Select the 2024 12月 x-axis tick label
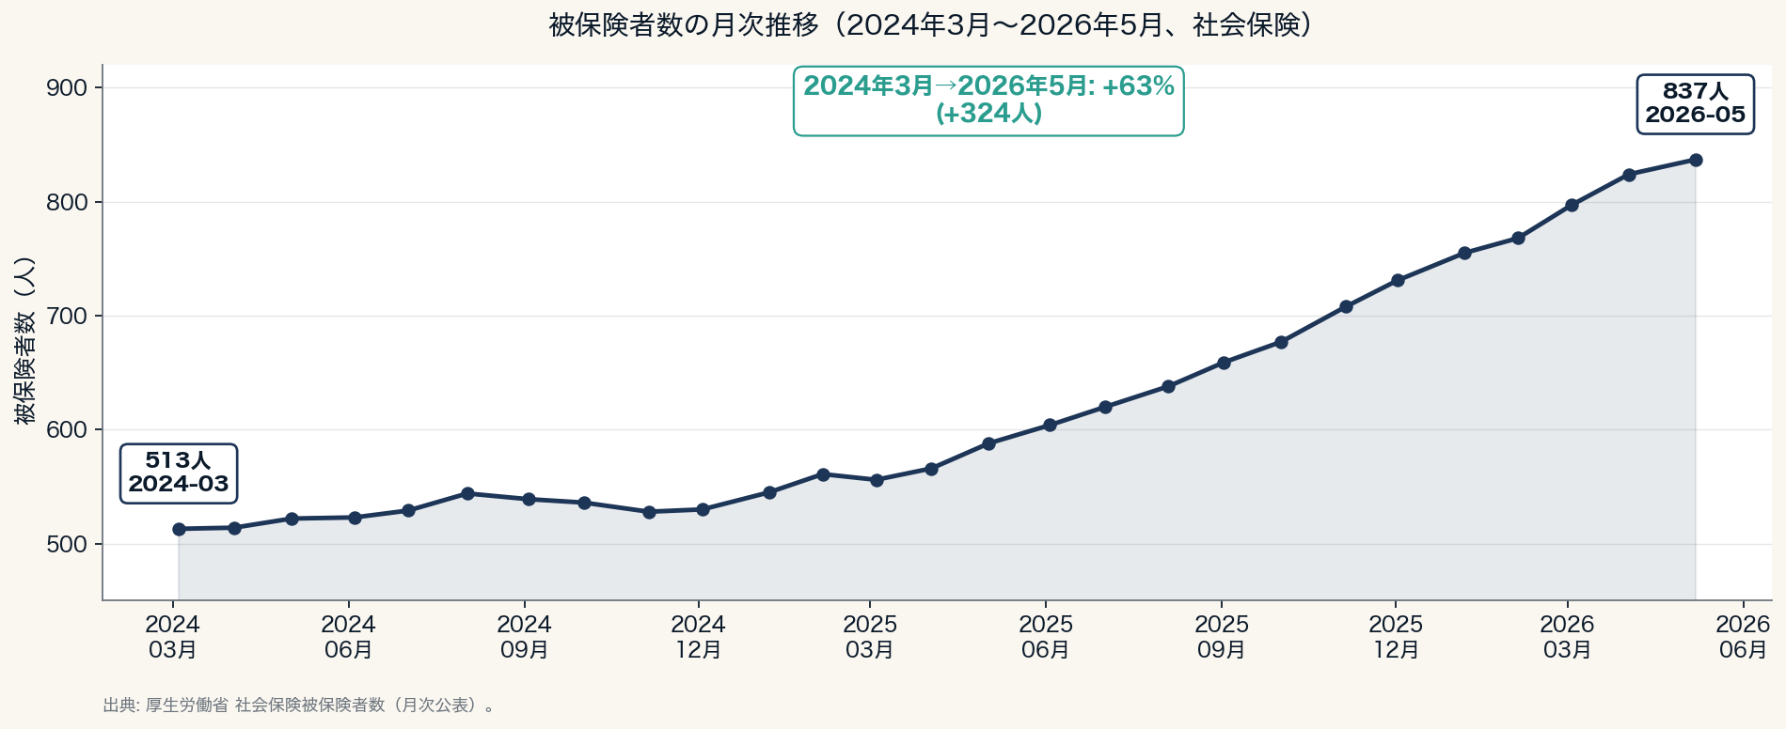This screenshot has height=729, width=1786. click(x=698, y=637)
